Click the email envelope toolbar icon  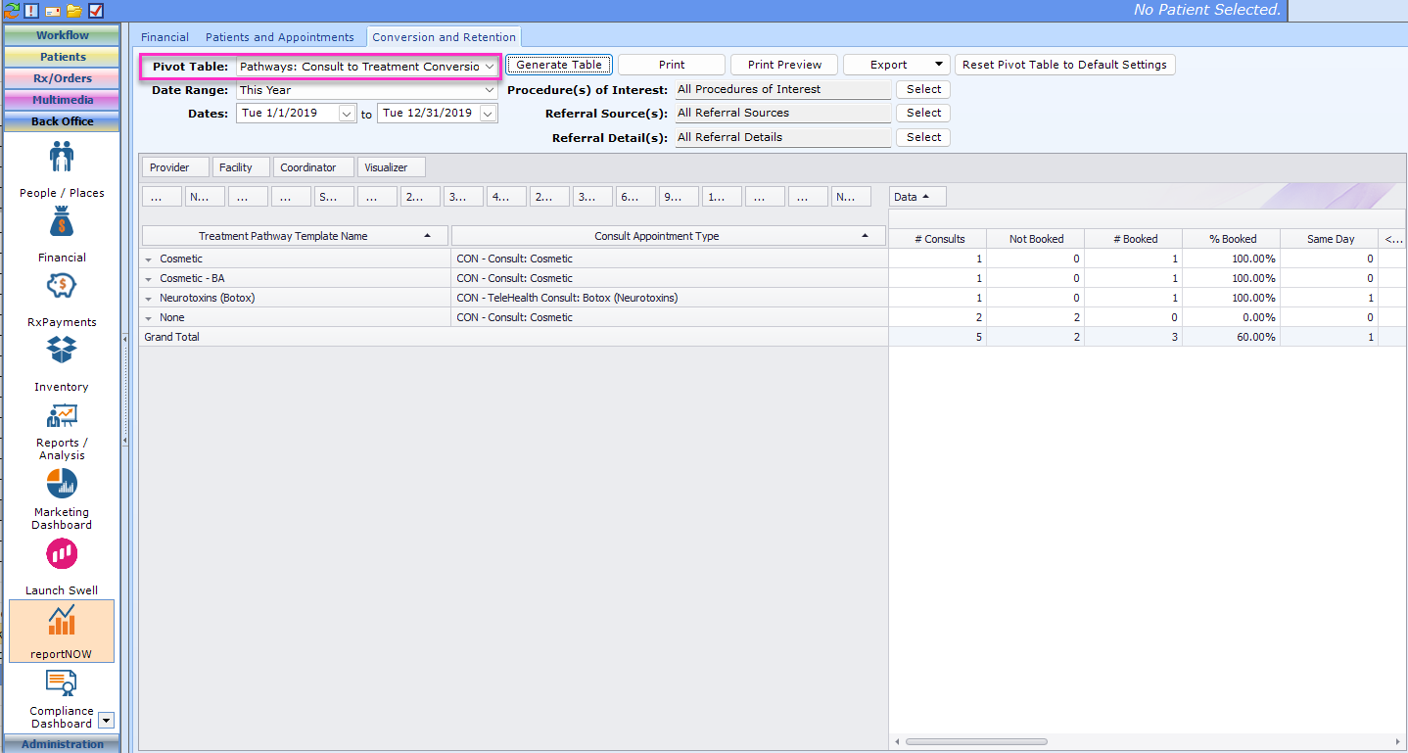[52, 9]
